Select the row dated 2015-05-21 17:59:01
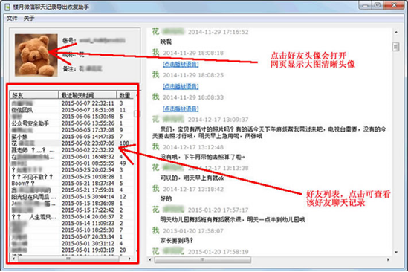Viewport: 408px width, 272px height. (x=72, y=190)
